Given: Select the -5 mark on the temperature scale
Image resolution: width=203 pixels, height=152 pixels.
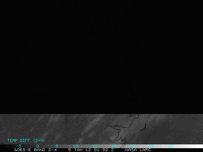Looking at the screenshot, I should (18, 146).
